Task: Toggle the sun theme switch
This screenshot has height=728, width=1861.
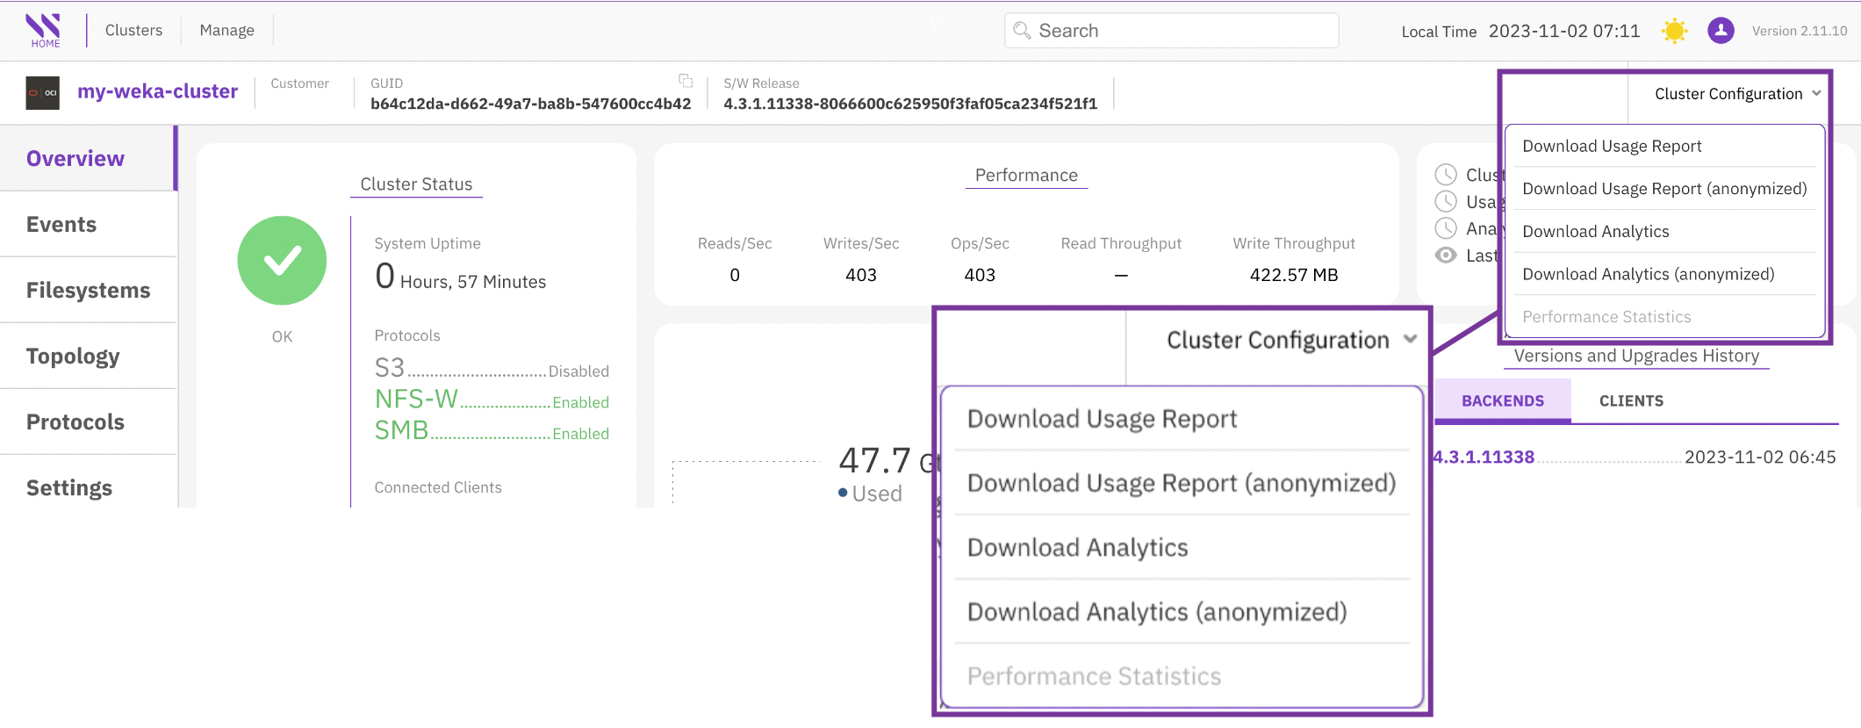Action: tap(1674, 31)
